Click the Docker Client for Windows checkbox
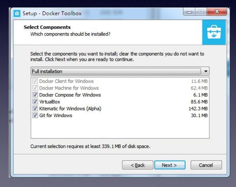 tap(35, 81)
